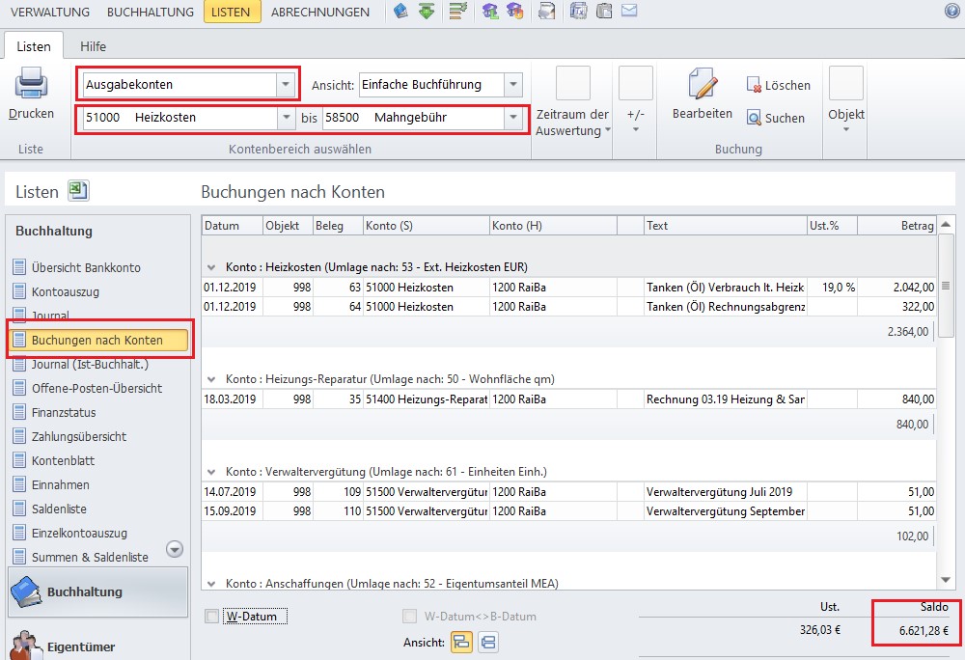Image resolution: width=965 pixels, height=660 pixels.
Task: Collapse the Heizkosten account group
Action: (x=210, y=267)
